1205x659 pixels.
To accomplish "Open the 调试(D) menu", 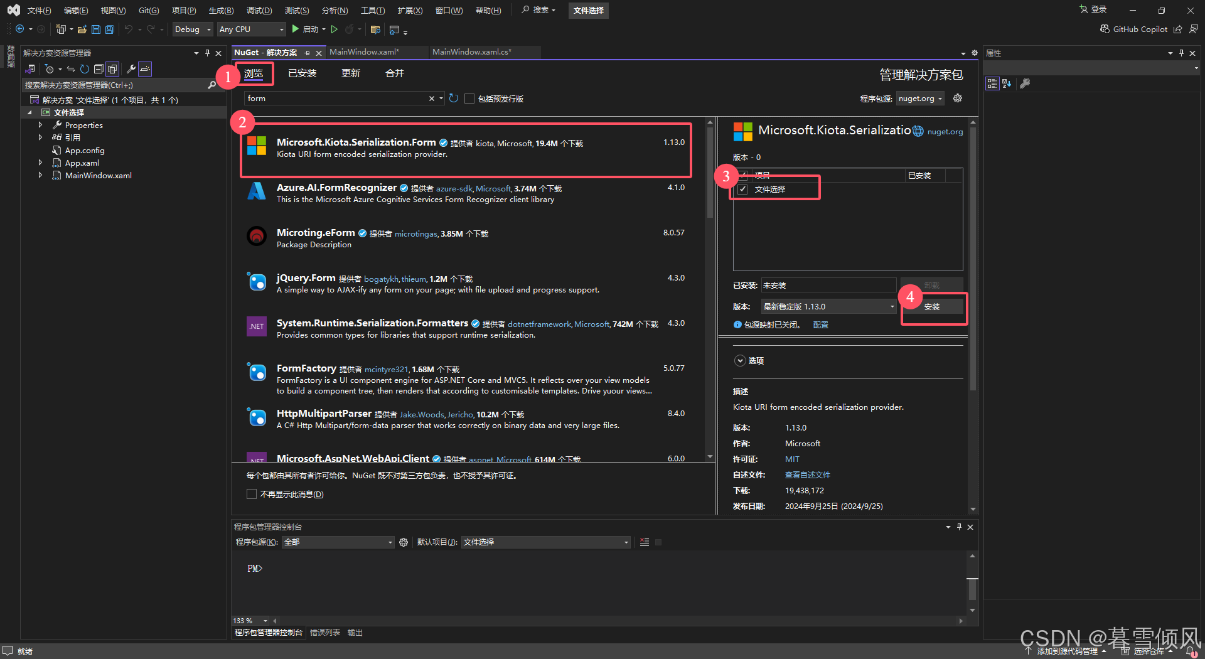I will [x=259, y=10].
